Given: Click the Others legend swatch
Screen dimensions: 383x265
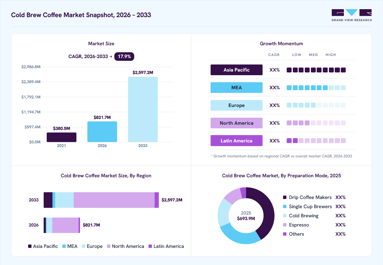Looking at the screenshot, I should [285, 234].
